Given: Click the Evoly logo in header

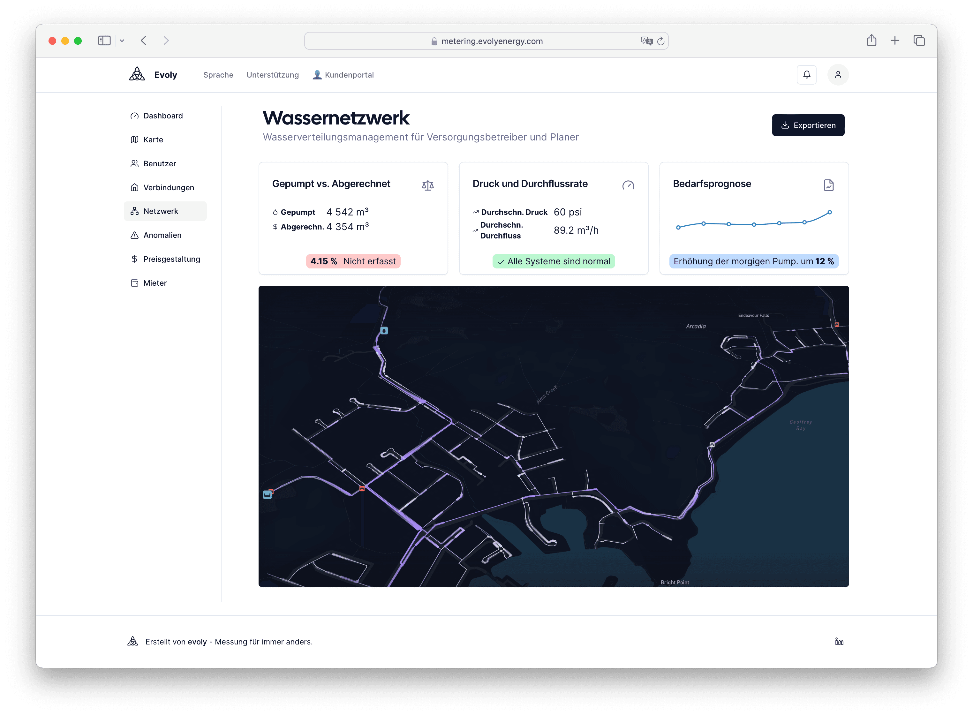Looking at the screenshot, I should point(153,75).
